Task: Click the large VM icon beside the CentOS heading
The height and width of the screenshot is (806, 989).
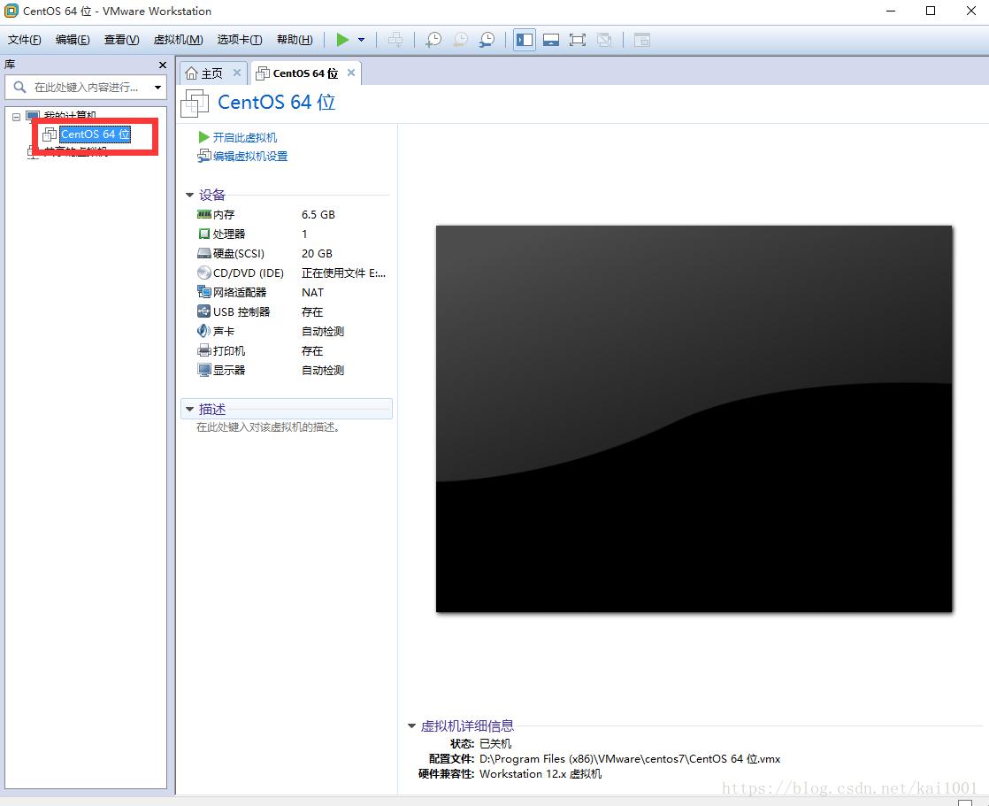Action: click(195, 103)
